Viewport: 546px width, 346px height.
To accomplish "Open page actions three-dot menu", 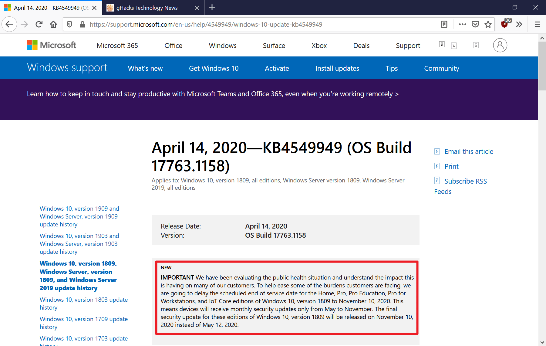I will 463,24.
